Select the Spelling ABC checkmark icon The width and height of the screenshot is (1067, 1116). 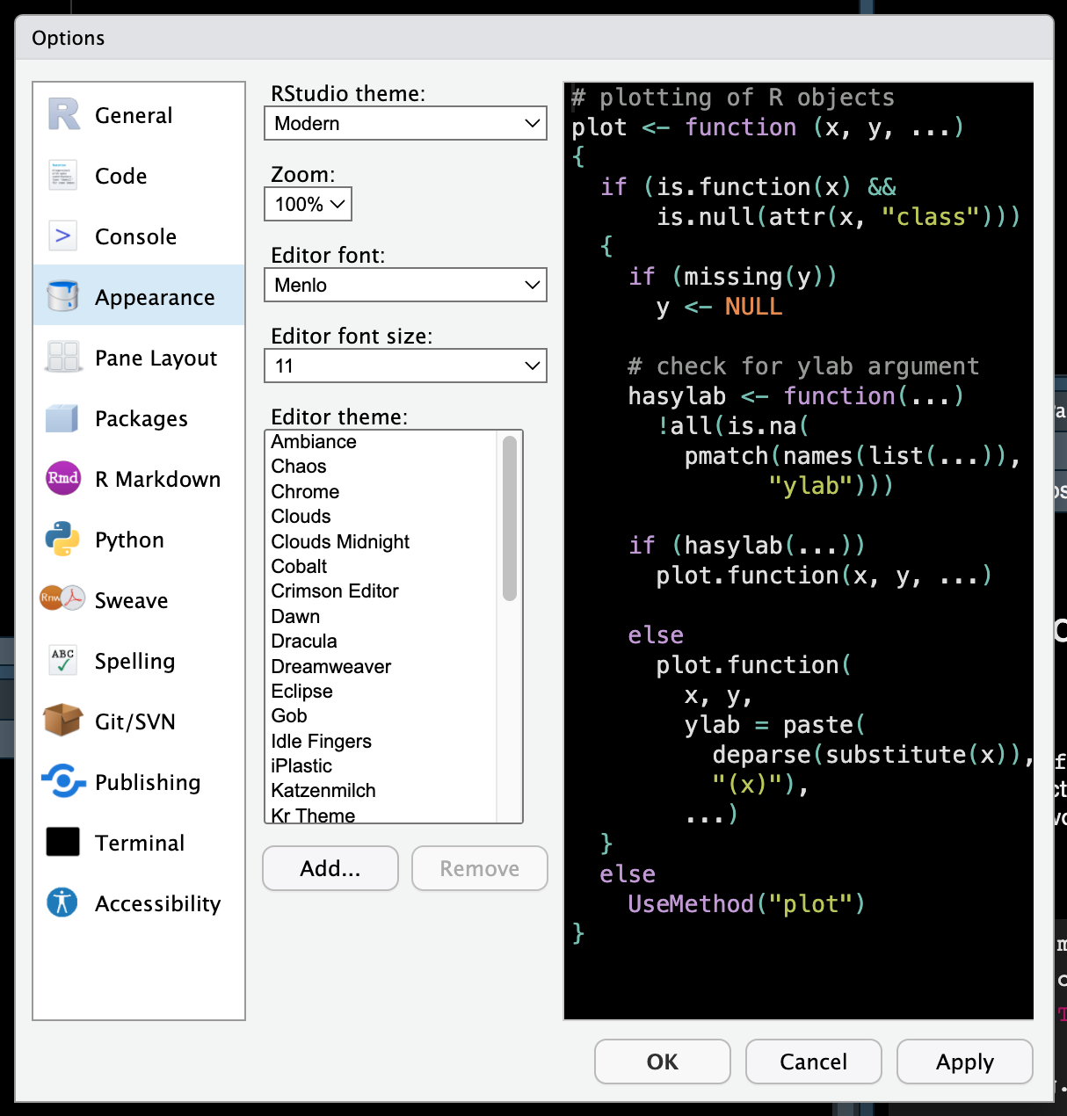point(62,660)
